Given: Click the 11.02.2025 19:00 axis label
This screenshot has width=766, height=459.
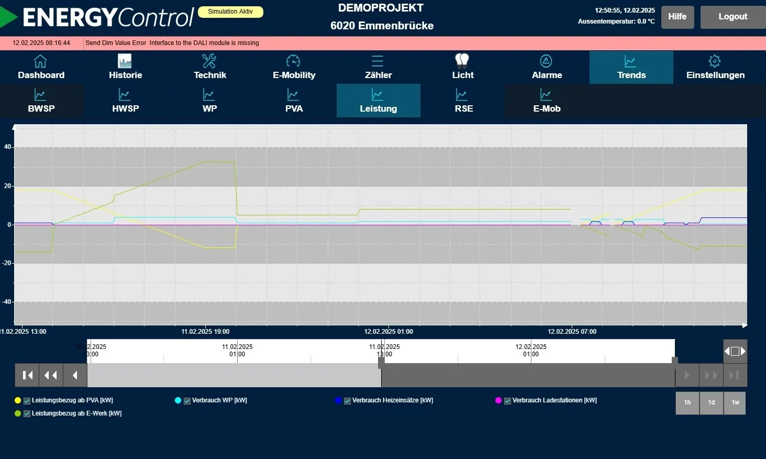Looking at the screenshot, I should [x=205, y=332].
